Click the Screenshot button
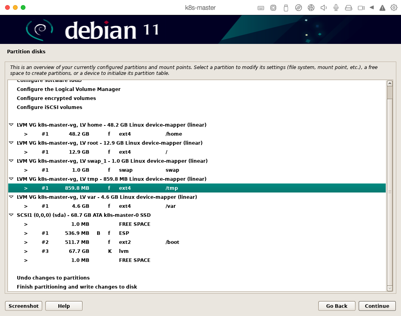This screenshot has height=316, width=401. click(23, 306)
